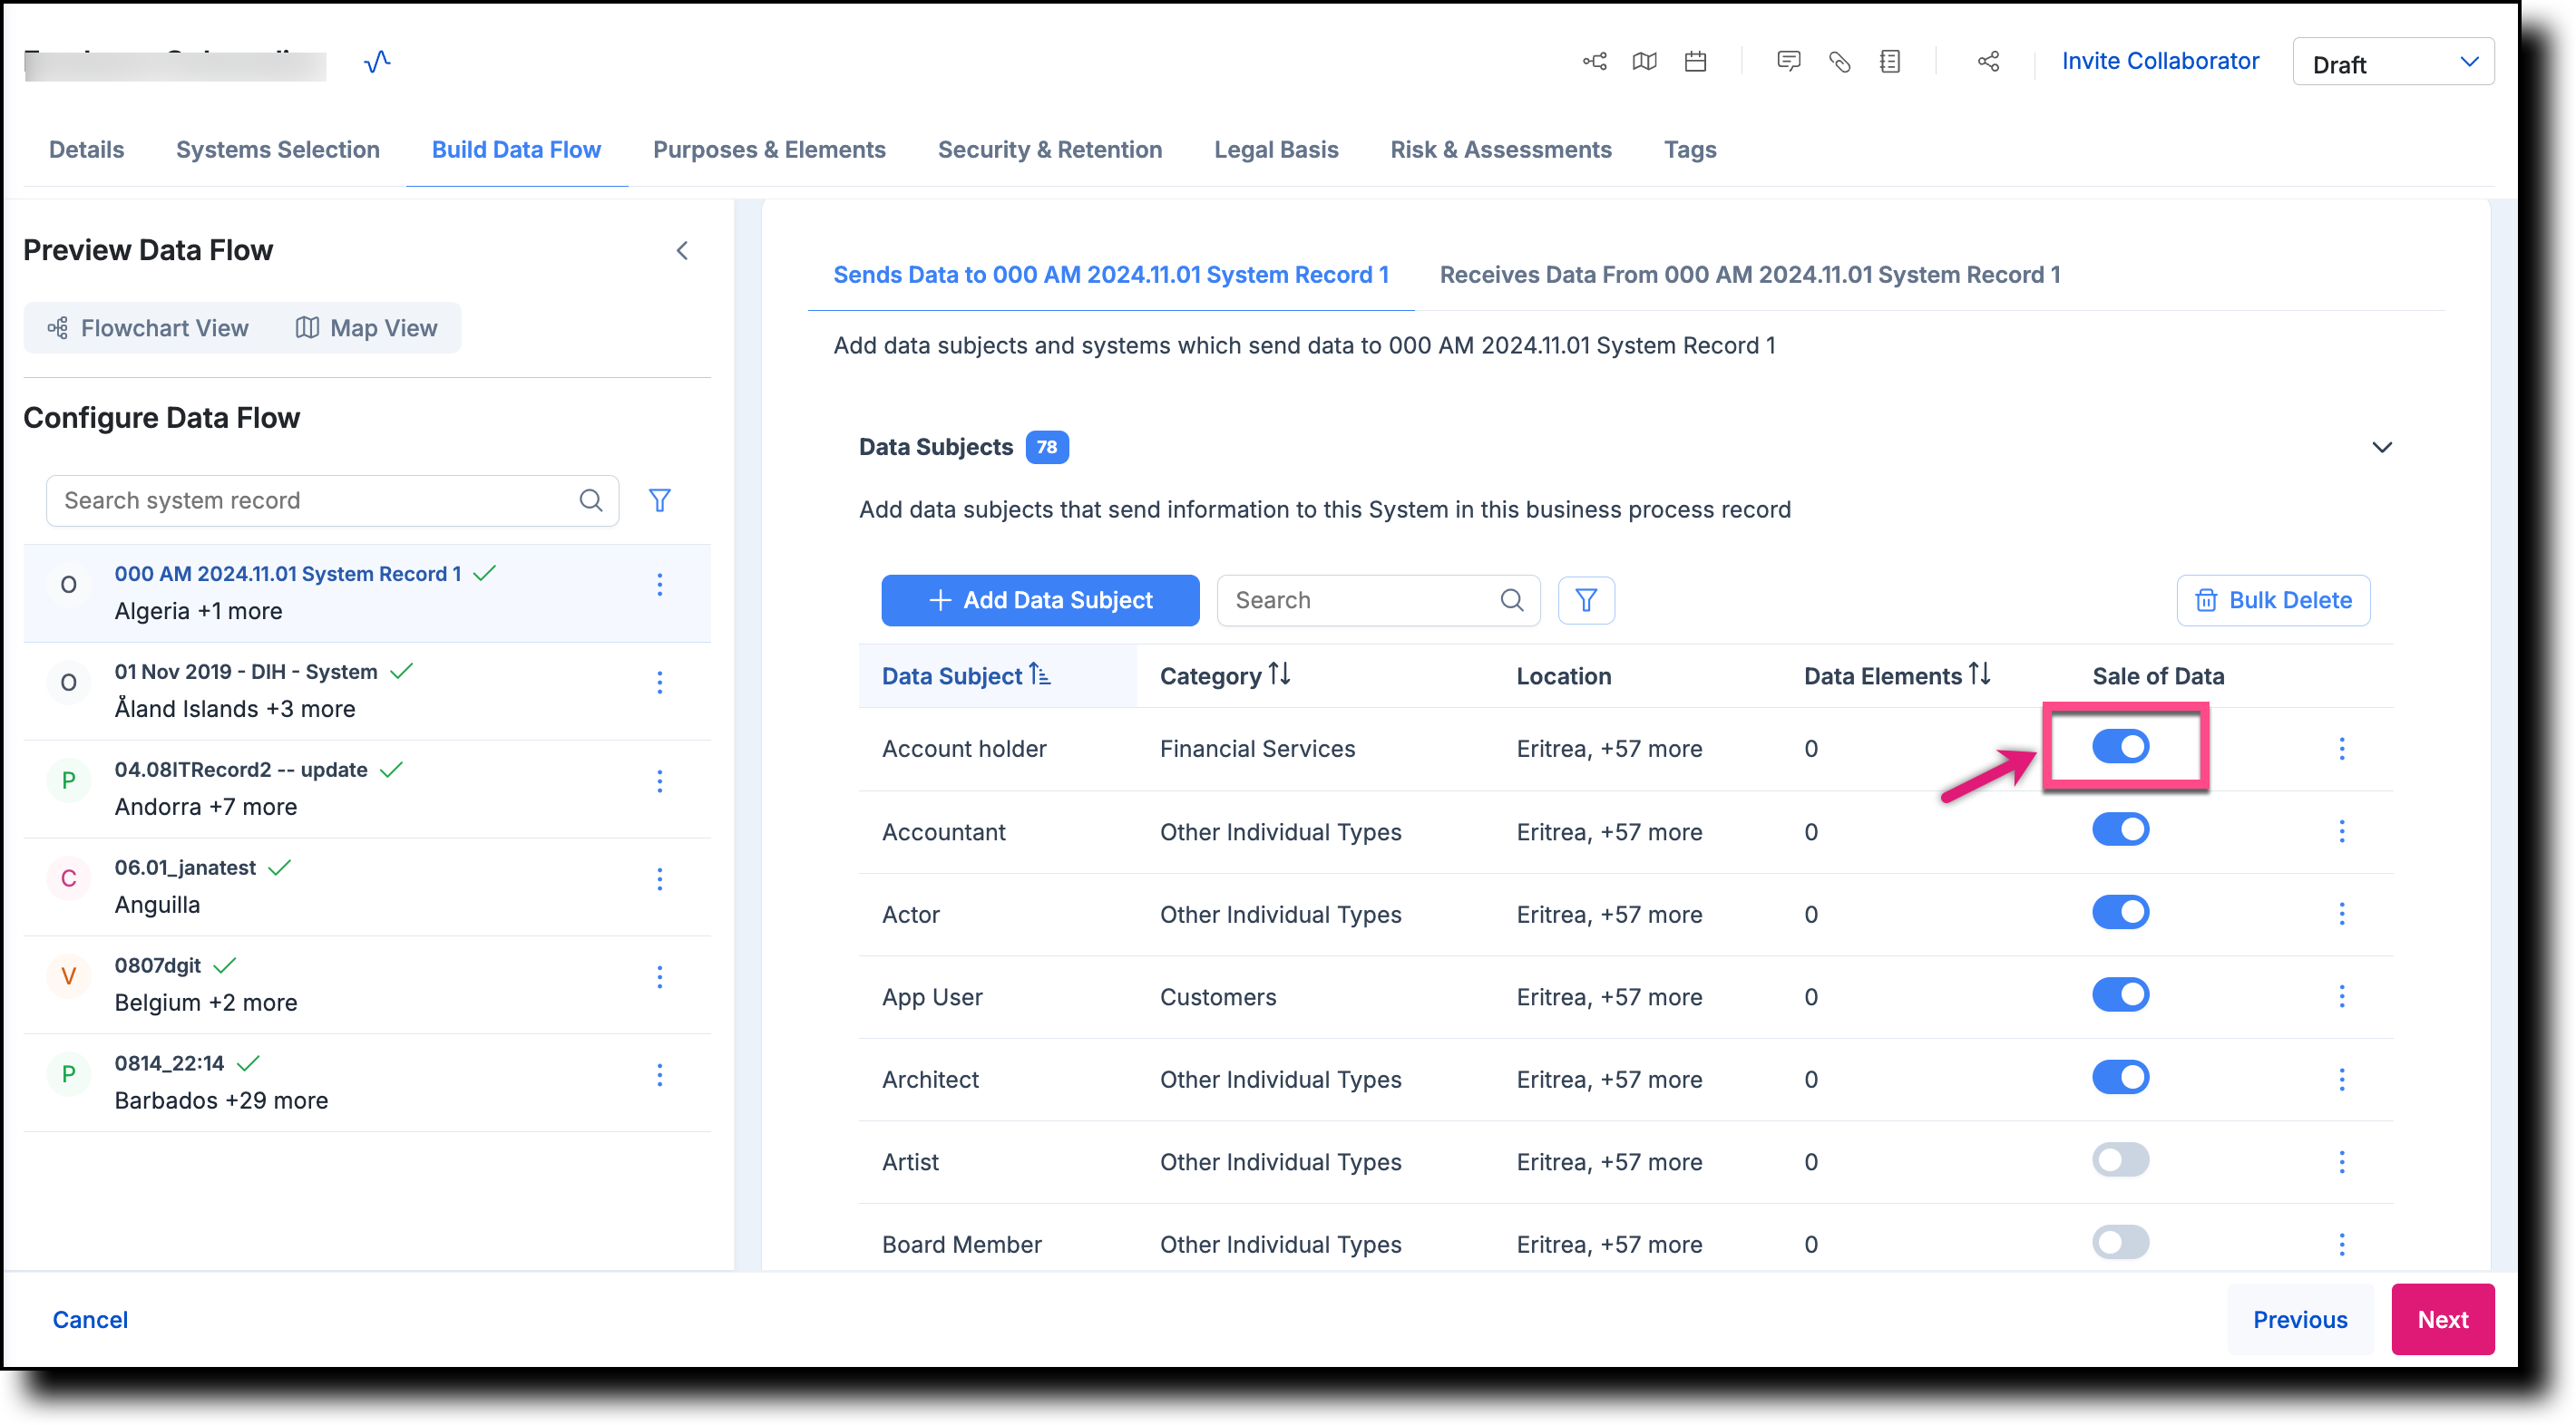
Task: Click the Invite Collaborator link
Action: tap(2160, 61)
